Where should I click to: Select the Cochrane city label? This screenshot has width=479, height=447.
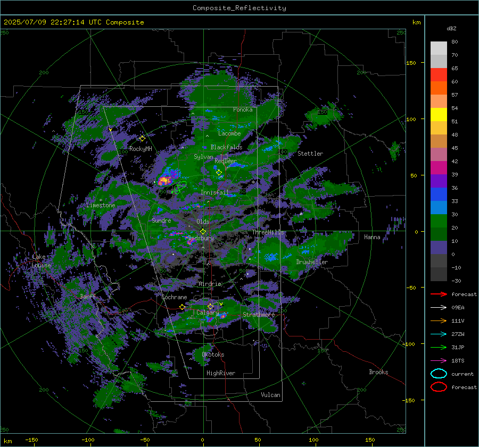pyautogui.click(x=174, y=297)
